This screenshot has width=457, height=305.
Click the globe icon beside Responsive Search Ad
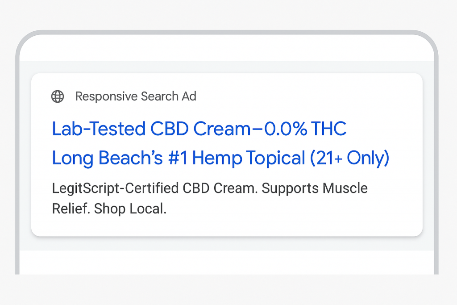click(x=58, y=96)
